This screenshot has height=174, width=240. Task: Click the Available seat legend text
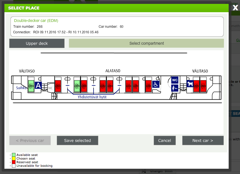click(27, 155)
